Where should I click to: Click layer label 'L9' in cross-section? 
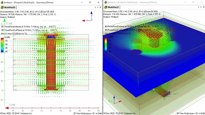pos(15,73)
